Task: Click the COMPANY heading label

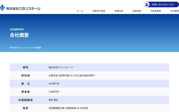Action: [x=17, y=29]
